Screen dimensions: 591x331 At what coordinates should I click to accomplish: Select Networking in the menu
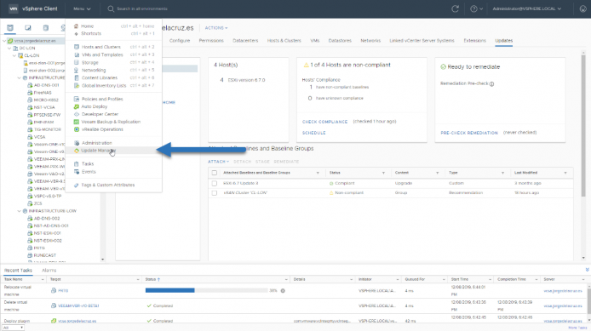(94, 70)
